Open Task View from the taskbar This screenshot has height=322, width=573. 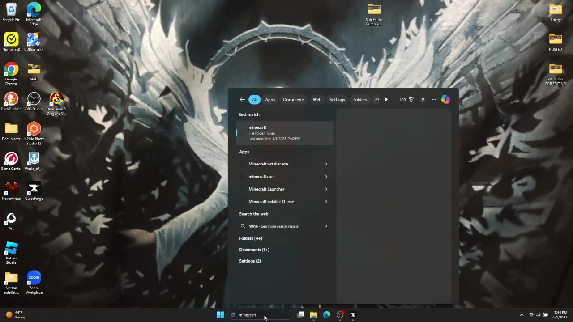pyautogui.click(x=301, y=315)
